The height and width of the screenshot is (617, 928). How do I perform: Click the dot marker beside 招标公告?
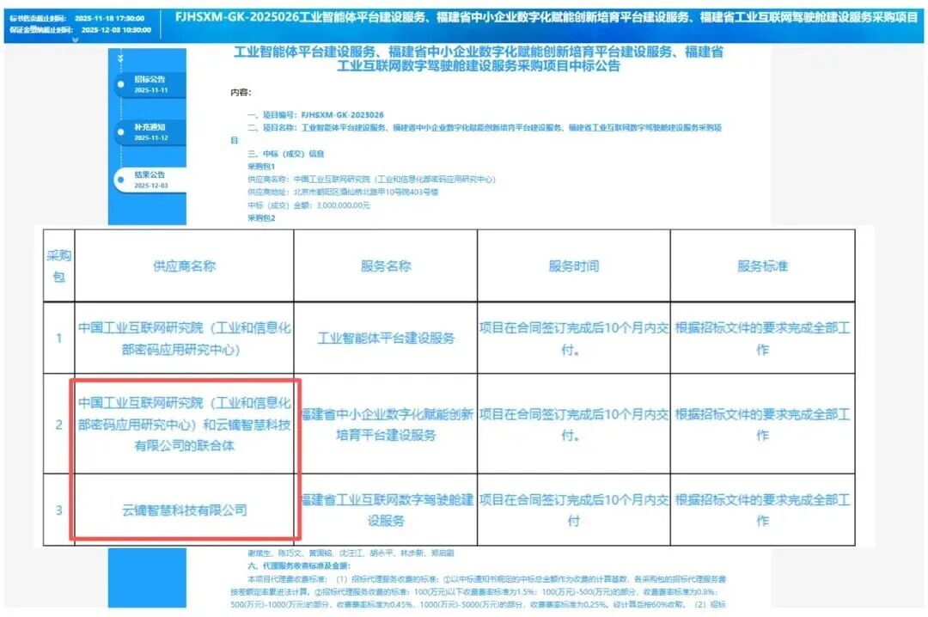121,84
